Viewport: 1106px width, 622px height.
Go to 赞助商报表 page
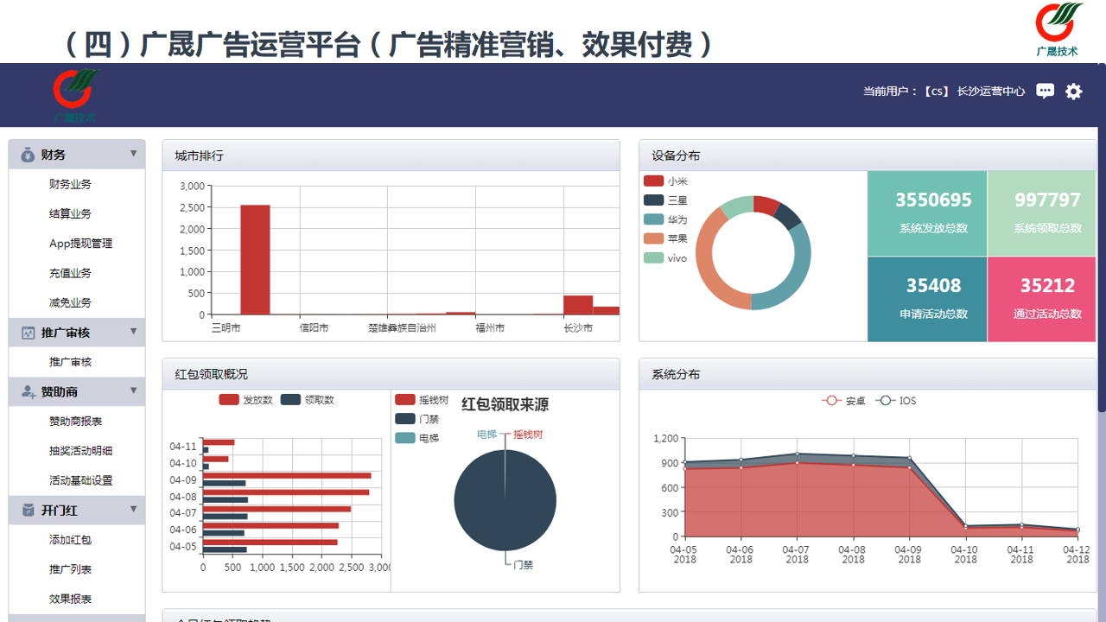pos(75,422)
